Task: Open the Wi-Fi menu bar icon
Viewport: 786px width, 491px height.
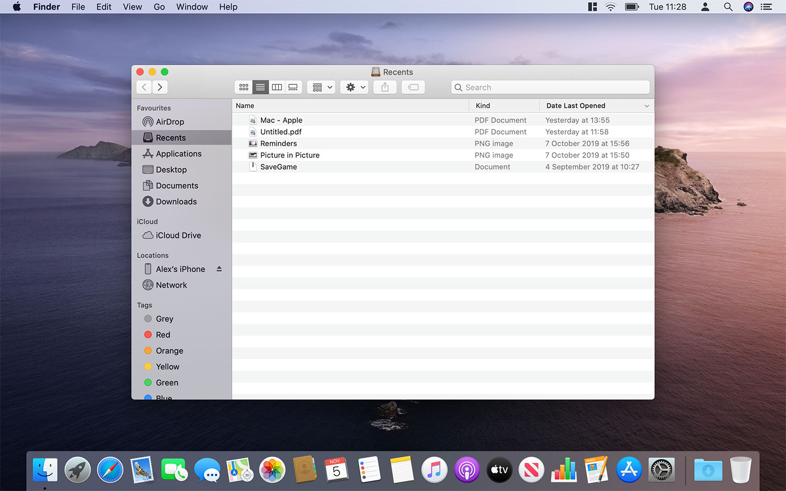Action: click(610, 7)
